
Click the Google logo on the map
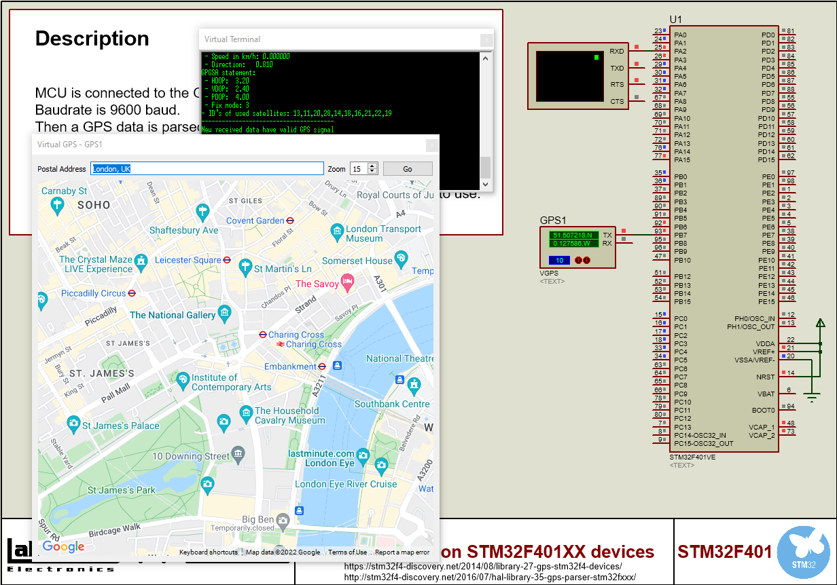pos(63,547)
